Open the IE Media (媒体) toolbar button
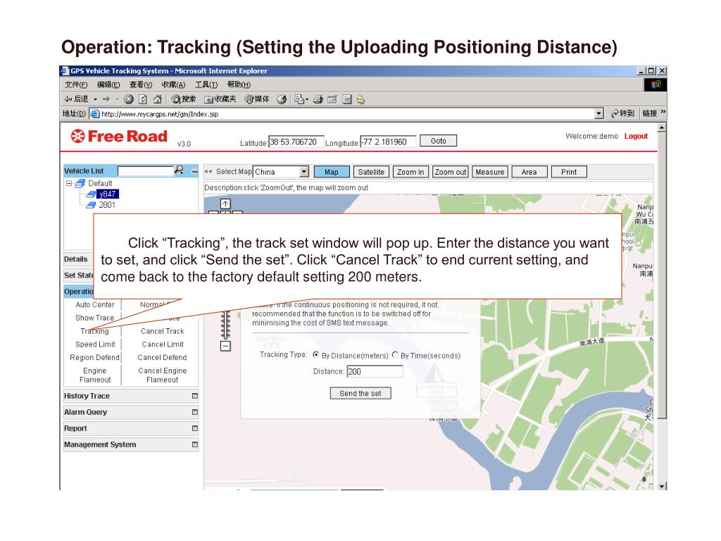Screen dimensions: 721x541 257,99
